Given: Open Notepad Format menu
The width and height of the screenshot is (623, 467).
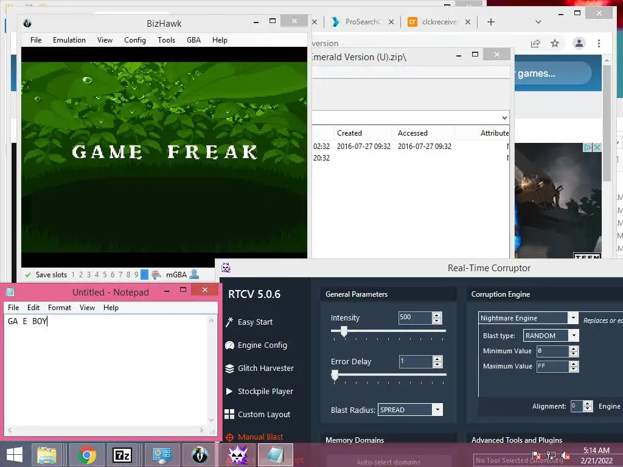Looking at the screenshot, I should [x=60, y=308].
